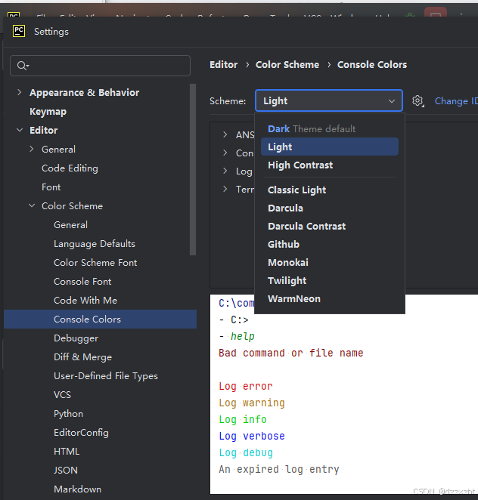Open Color Scheme General page

click(70, 225)
